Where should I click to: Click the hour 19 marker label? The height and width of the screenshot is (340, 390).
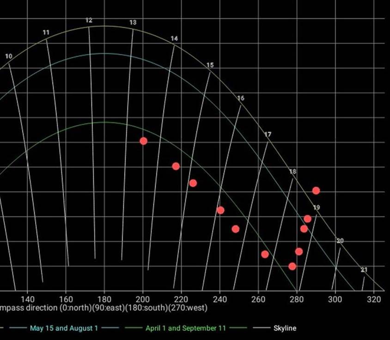317,208
